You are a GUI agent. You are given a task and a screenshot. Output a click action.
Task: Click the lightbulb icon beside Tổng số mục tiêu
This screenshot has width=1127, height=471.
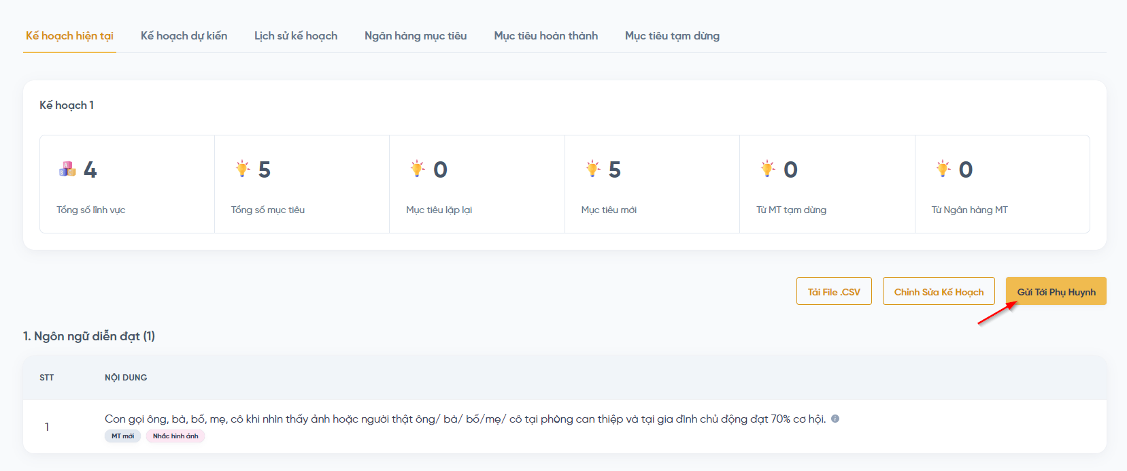(243, 169)
